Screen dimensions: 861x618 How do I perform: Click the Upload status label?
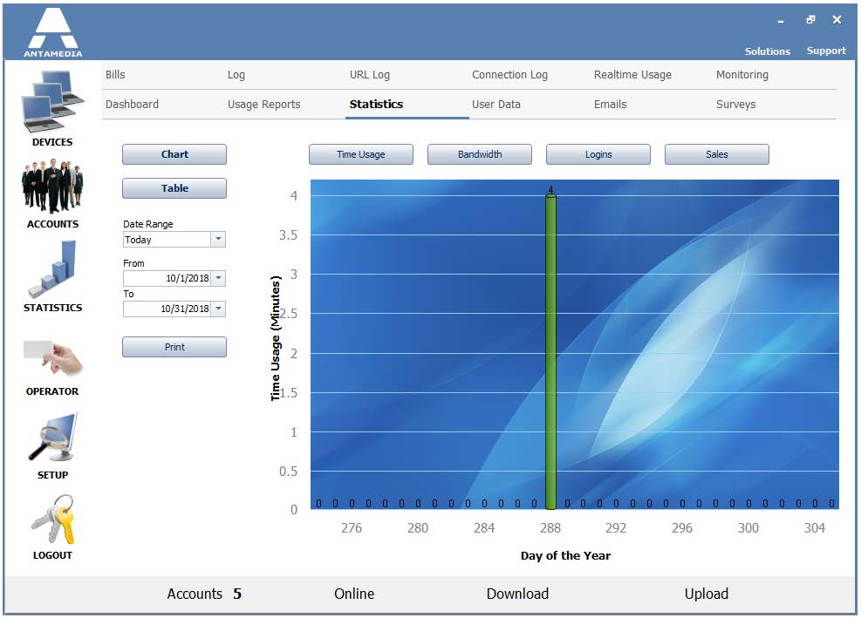tap(706, 594)
